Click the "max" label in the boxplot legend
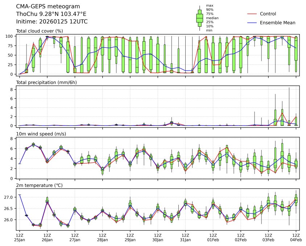This screenshot has height=246, width=306. (209, 5)
